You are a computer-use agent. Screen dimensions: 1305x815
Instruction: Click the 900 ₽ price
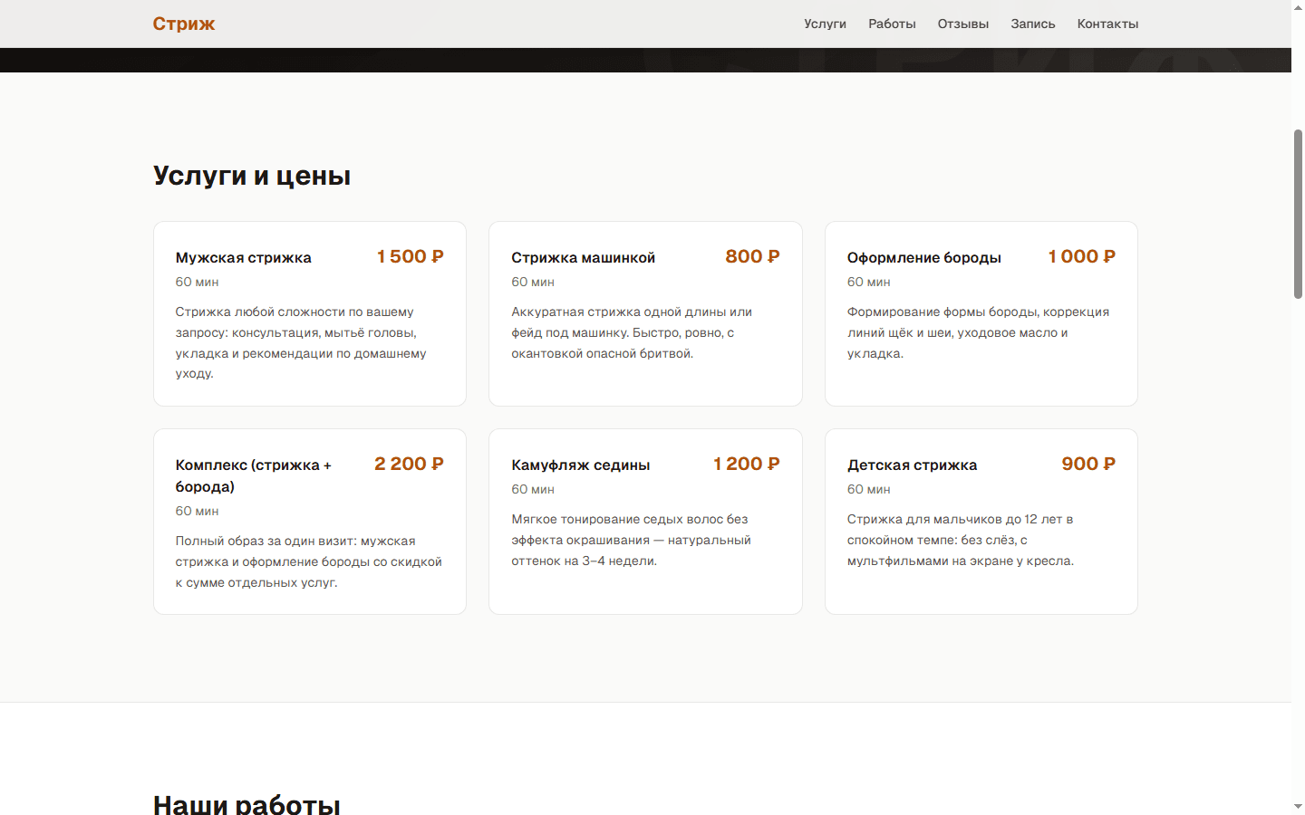[1088, 464]
